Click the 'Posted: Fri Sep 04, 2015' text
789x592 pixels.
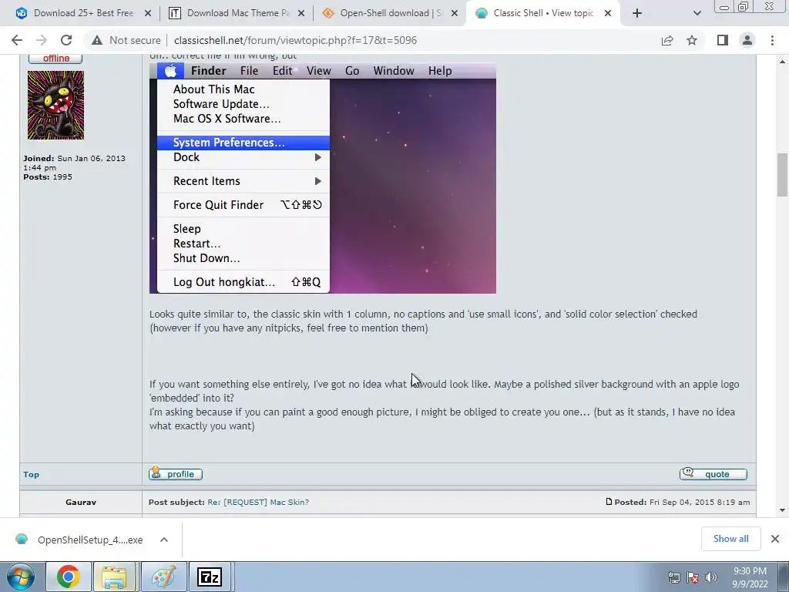pos(682,502)
